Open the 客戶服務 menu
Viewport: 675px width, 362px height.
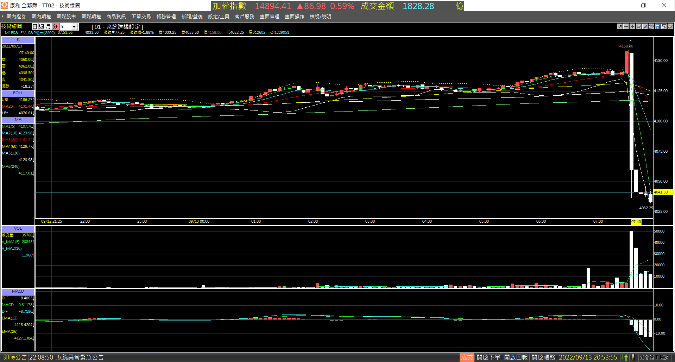click(245, 17)
